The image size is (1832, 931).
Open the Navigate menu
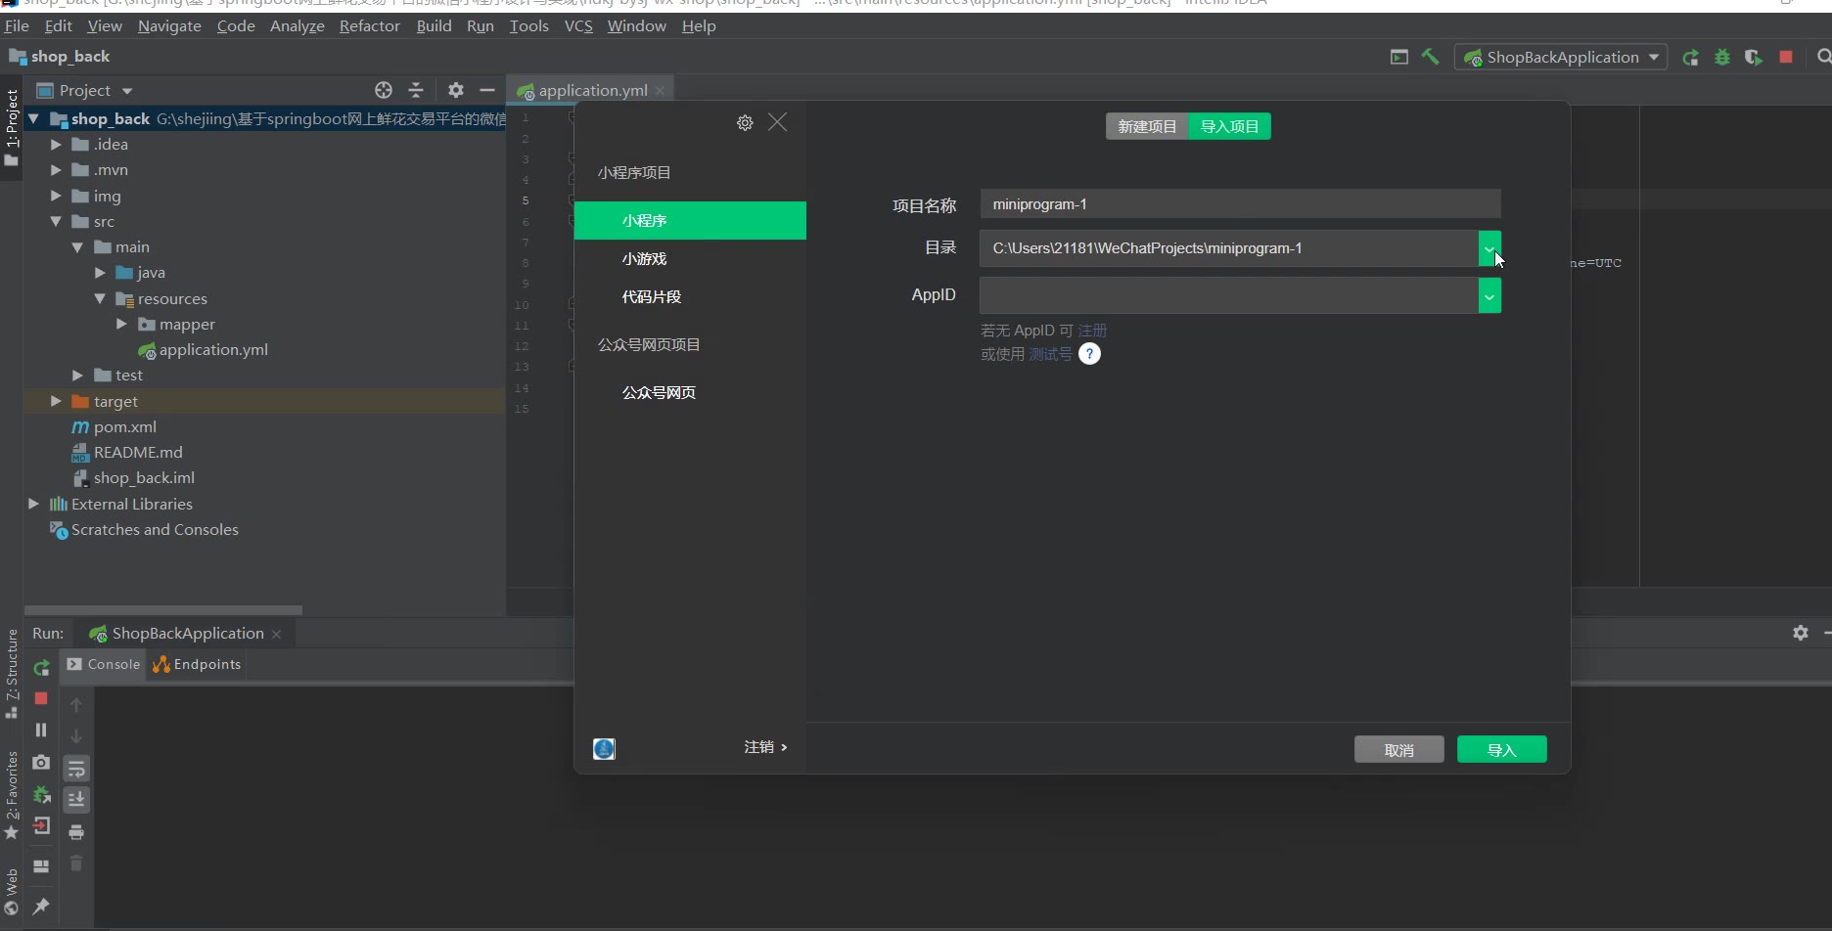pos(169,25)
